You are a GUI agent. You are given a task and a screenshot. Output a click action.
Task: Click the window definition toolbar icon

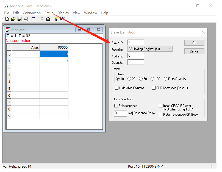(x=33, y=19)
